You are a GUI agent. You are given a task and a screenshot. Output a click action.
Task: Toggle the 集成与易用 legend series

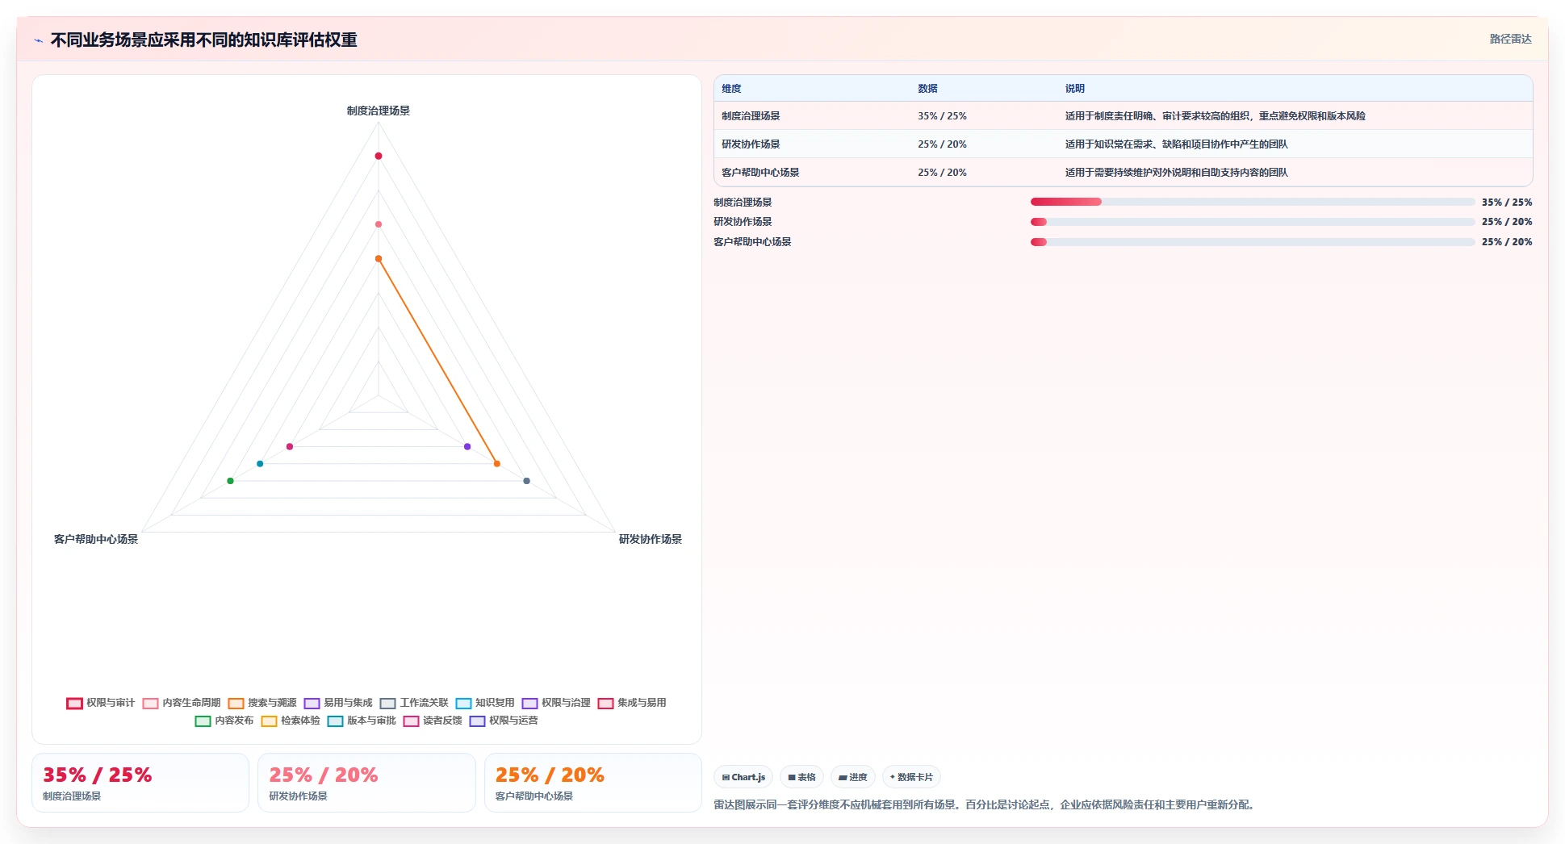[632, 703]
